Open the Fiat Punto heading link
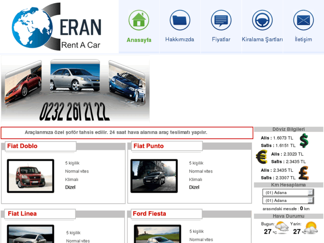 click(x=148, y=146)
